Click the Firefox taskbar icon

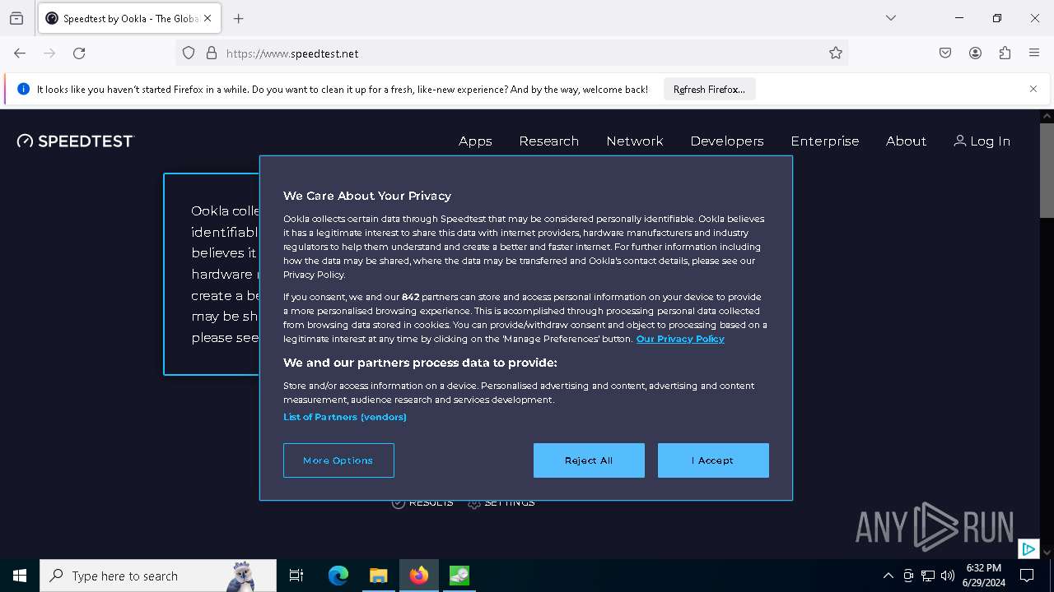point(419,576)
